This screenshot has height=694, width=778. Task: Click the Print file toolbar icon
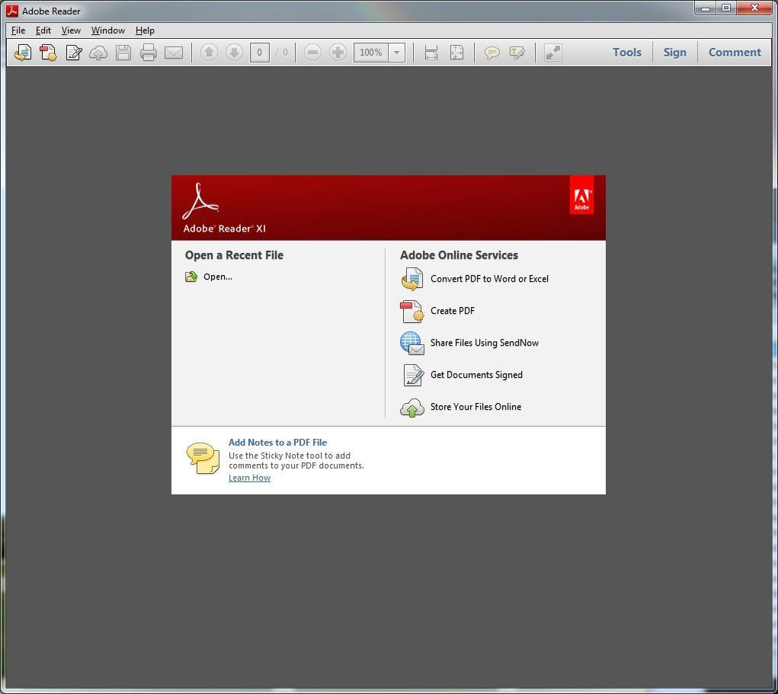149,53
